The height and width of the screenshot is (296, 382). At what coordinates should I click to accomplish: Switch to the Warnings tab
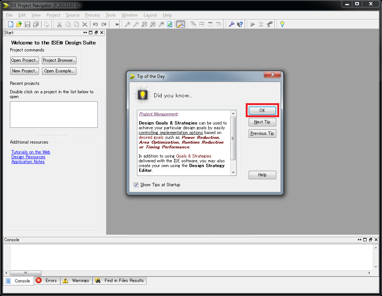[x=76, y=281]
